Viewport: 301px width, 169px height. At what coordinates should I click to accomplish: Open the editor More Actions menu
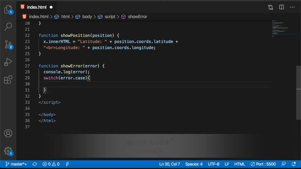coord(292,7)
